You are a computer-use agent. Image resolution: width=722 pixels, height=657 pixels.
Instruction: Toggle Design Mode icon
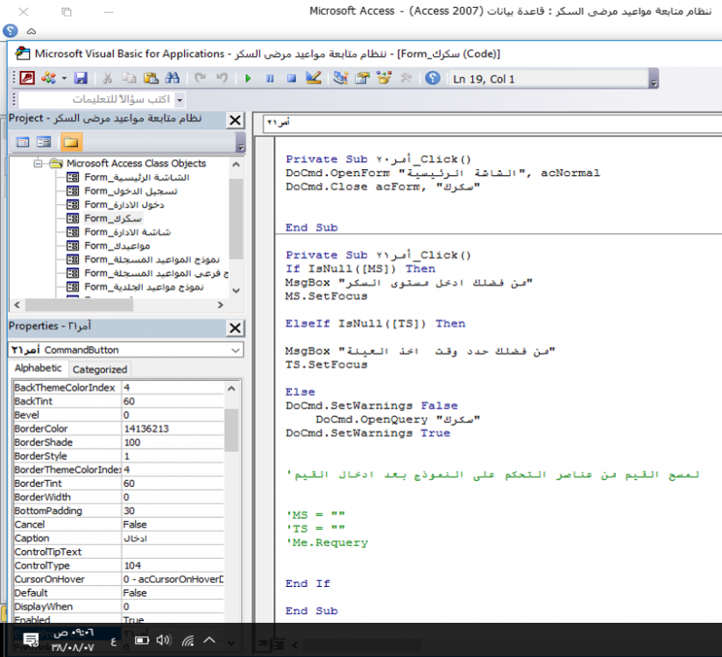(313, 78)
